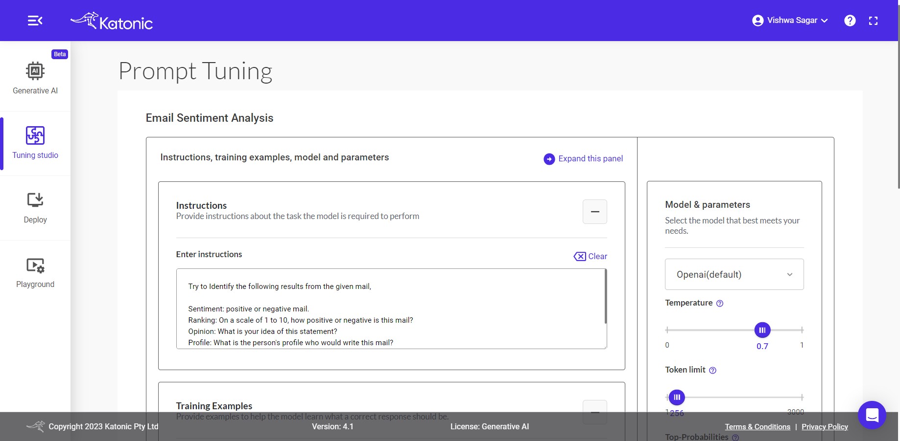Select Tuning studio in the sidebar
Screen dimensions: 900x441
click(35, 143)
